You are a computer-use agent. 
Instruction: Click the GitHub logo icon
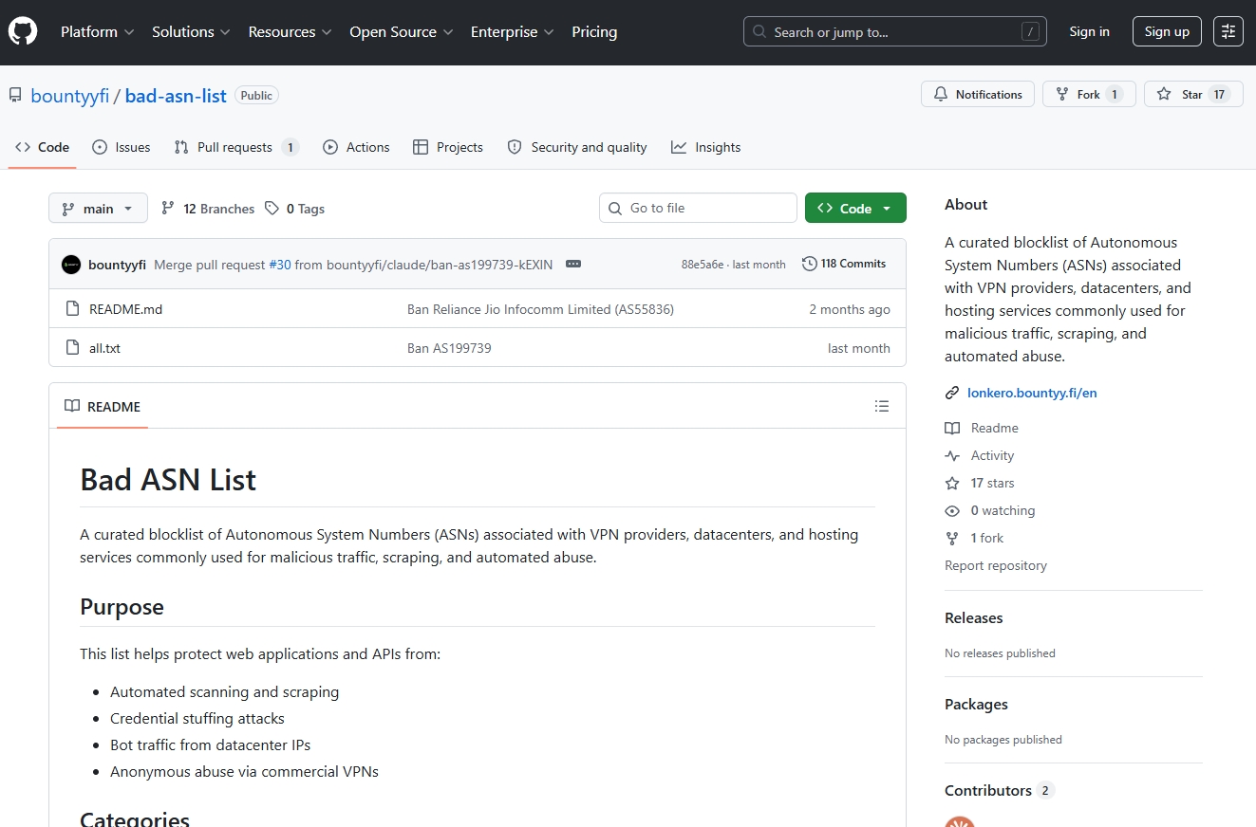pos(23,32)
